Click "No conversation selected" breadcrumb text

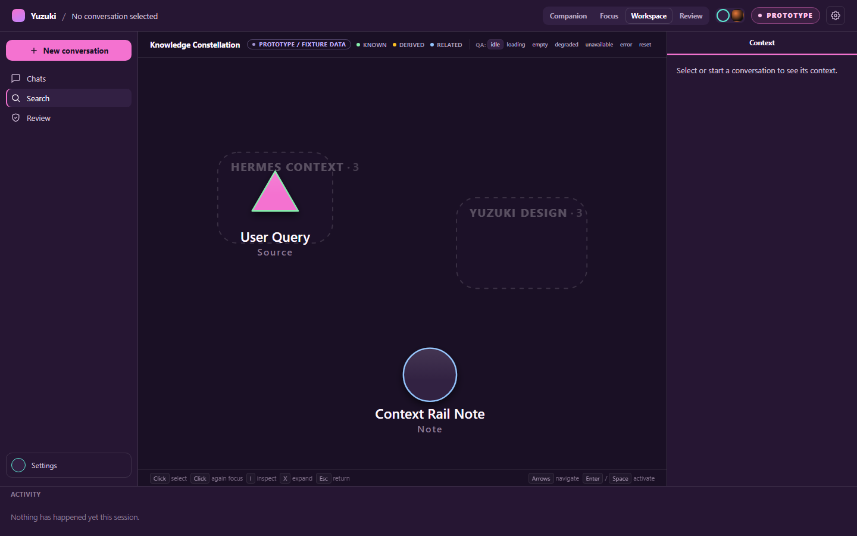tap(115, 16)
